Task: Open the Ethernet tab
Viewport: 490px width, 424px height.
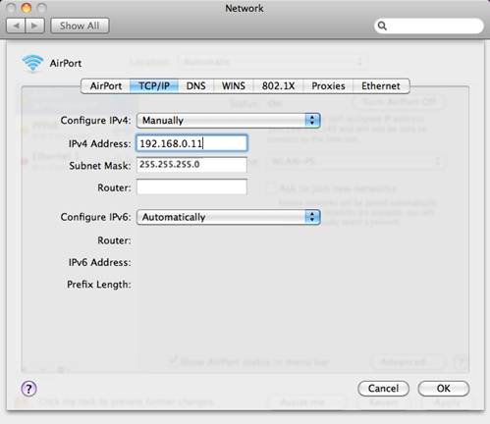Action: (x=381, y=86)
